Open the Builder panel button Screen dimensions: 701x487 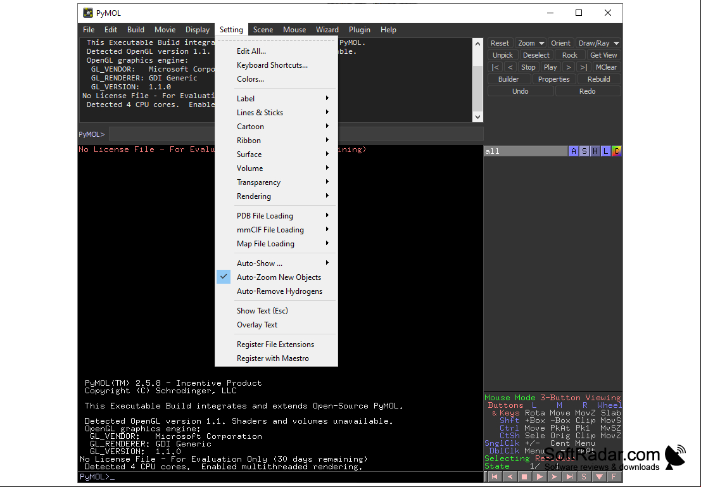[508, 79]
